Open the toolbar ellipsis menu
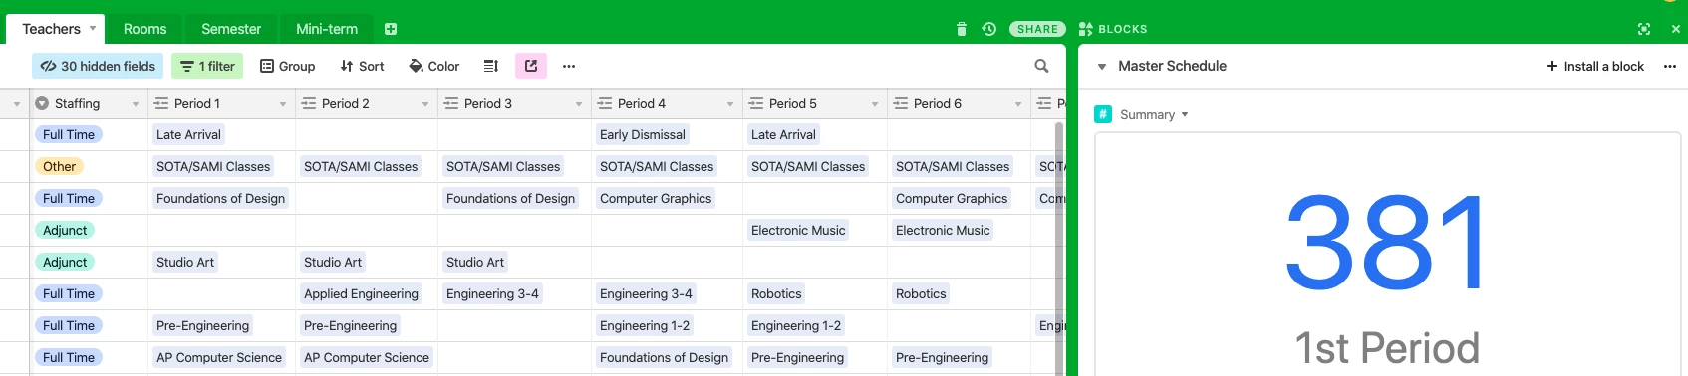This screenshot has height=376, width=1688. pos(569,66)
